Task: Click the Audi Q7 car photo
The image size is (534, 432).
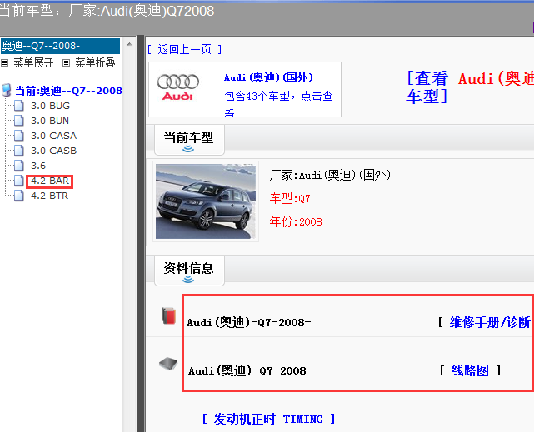Action: [x=206, y=201]
